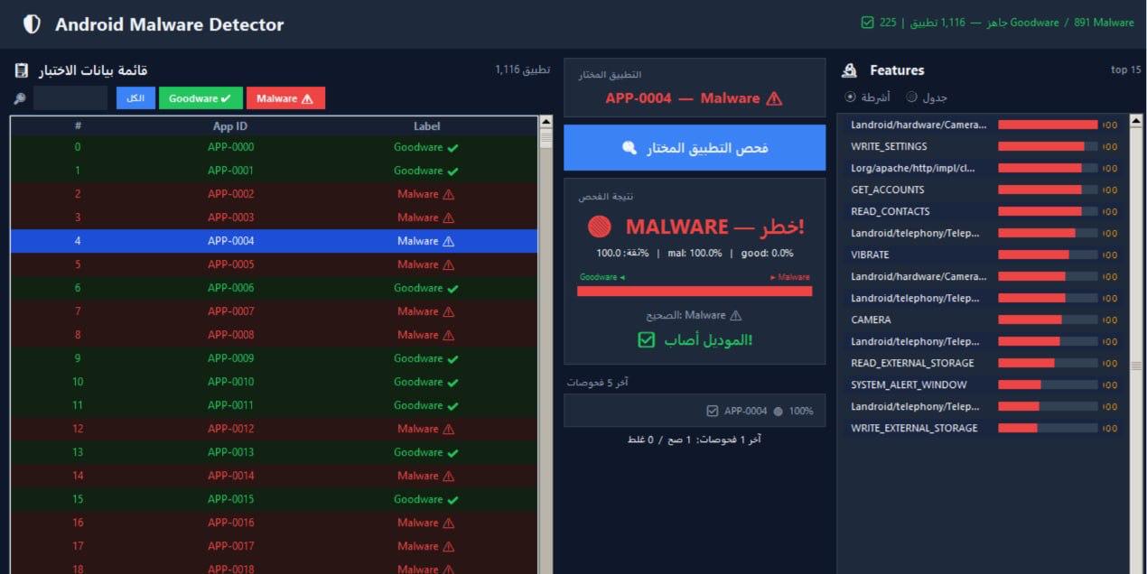Screen dimensions: 1147x574
Task: Click the warning icon next to correct label Malware
Action: [x=735, y=315]
